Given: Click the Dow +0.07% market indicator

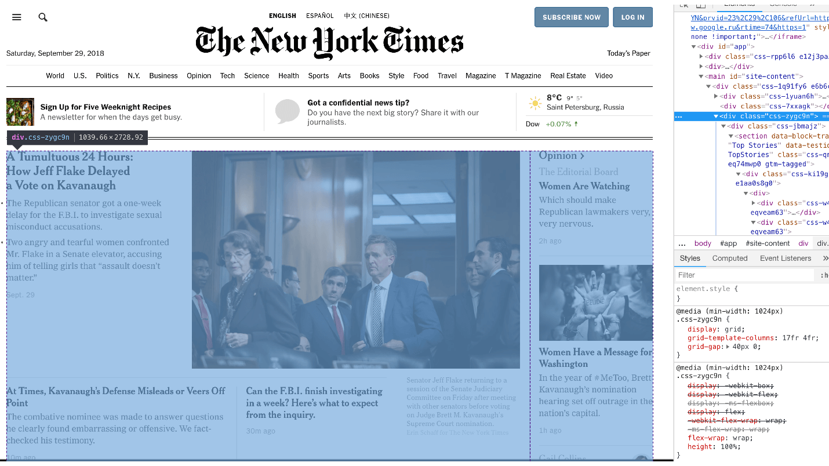Looking at the screenshot, I should pyautogui.click(x=552, y=124).
